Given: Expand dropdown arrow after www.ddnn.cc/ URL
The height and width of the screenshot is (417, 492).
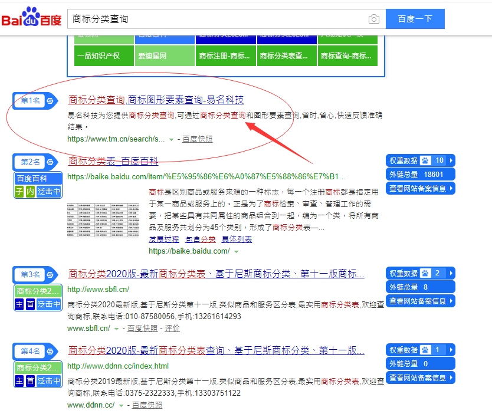Looking at the screenshot, I should click(121, 405).
